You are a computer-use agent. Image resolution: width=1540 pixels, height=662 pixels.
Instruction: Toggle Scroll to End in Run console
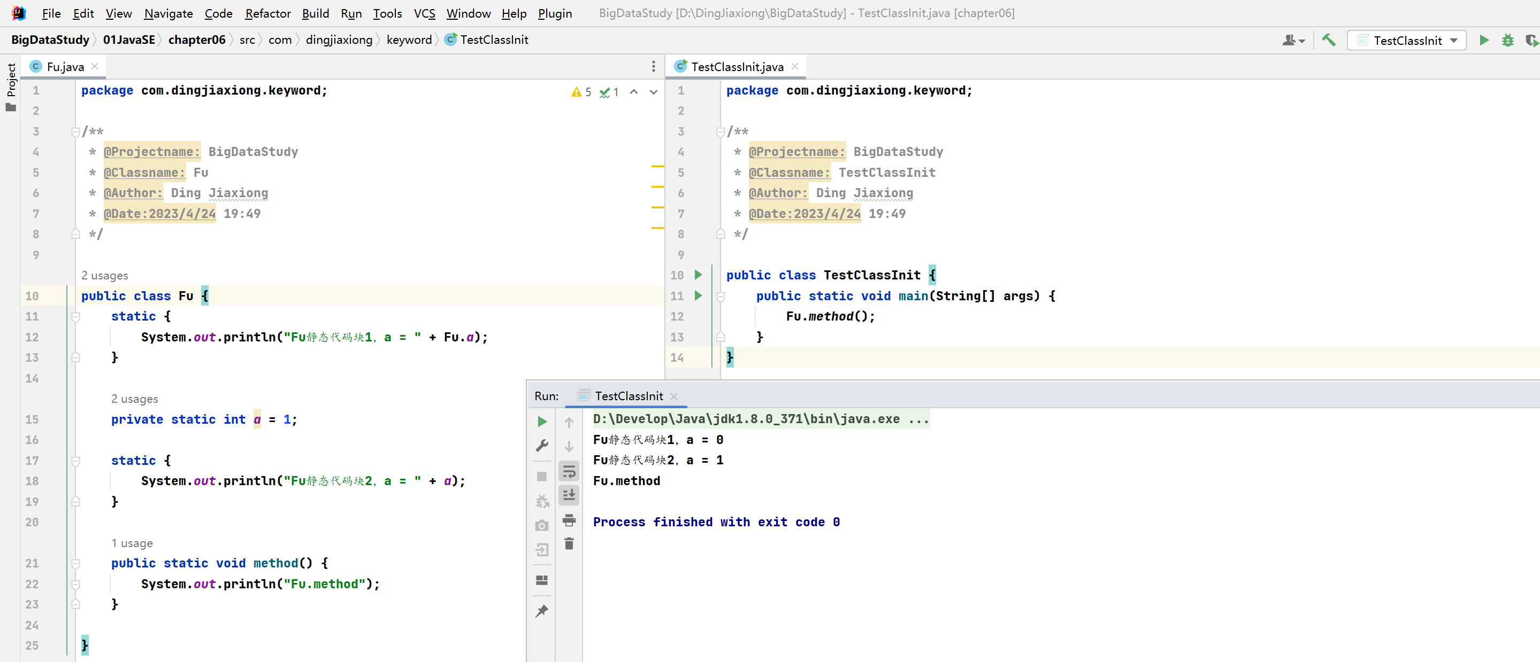point(569,495)
